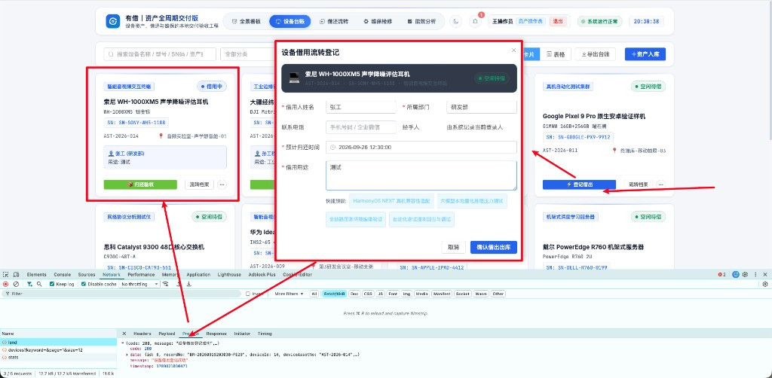Toggle DevTools device toolbar icon

tap(17, 274)
